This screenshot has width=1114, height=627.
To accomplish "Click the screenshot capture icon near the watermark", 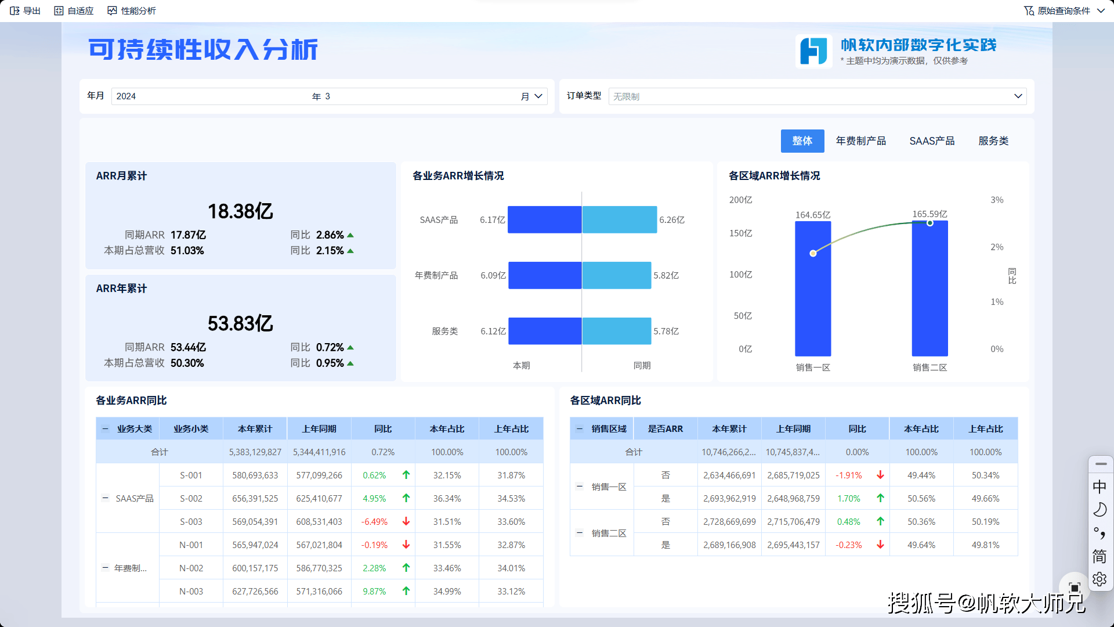I will [x=1074, y=588].
